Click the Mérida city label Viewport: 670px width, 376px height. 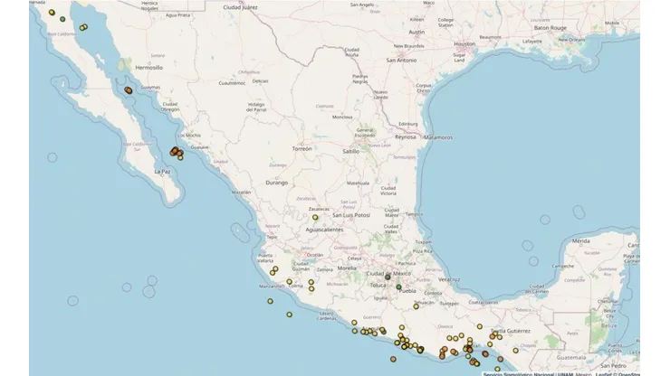tap(581, 241)
